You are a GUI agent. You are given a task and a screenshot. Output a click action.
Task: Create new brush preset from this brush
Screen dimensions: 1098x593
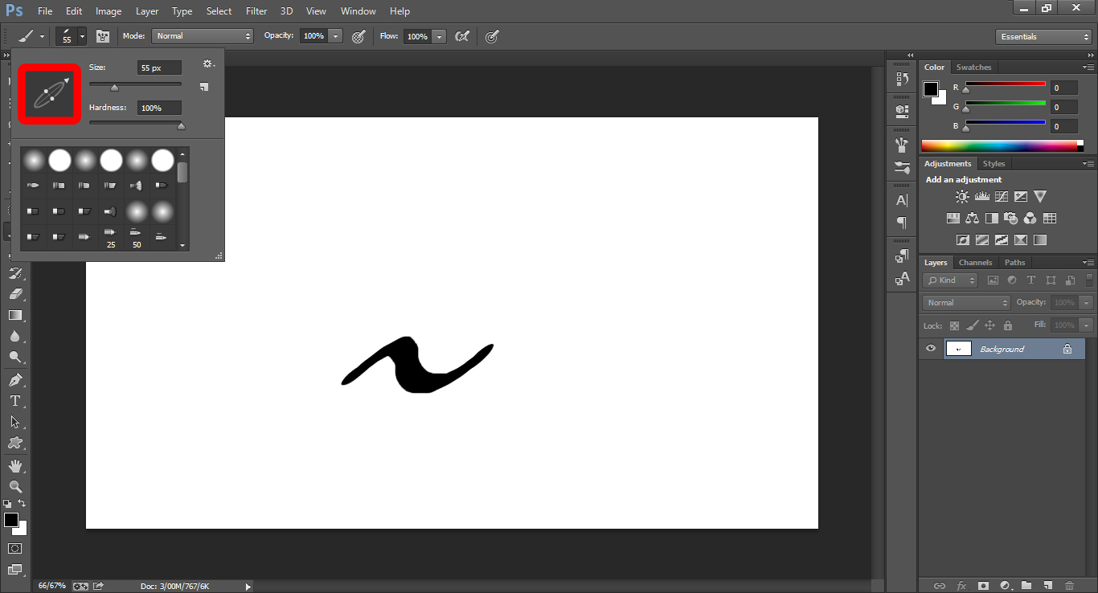tap(204, 86)
